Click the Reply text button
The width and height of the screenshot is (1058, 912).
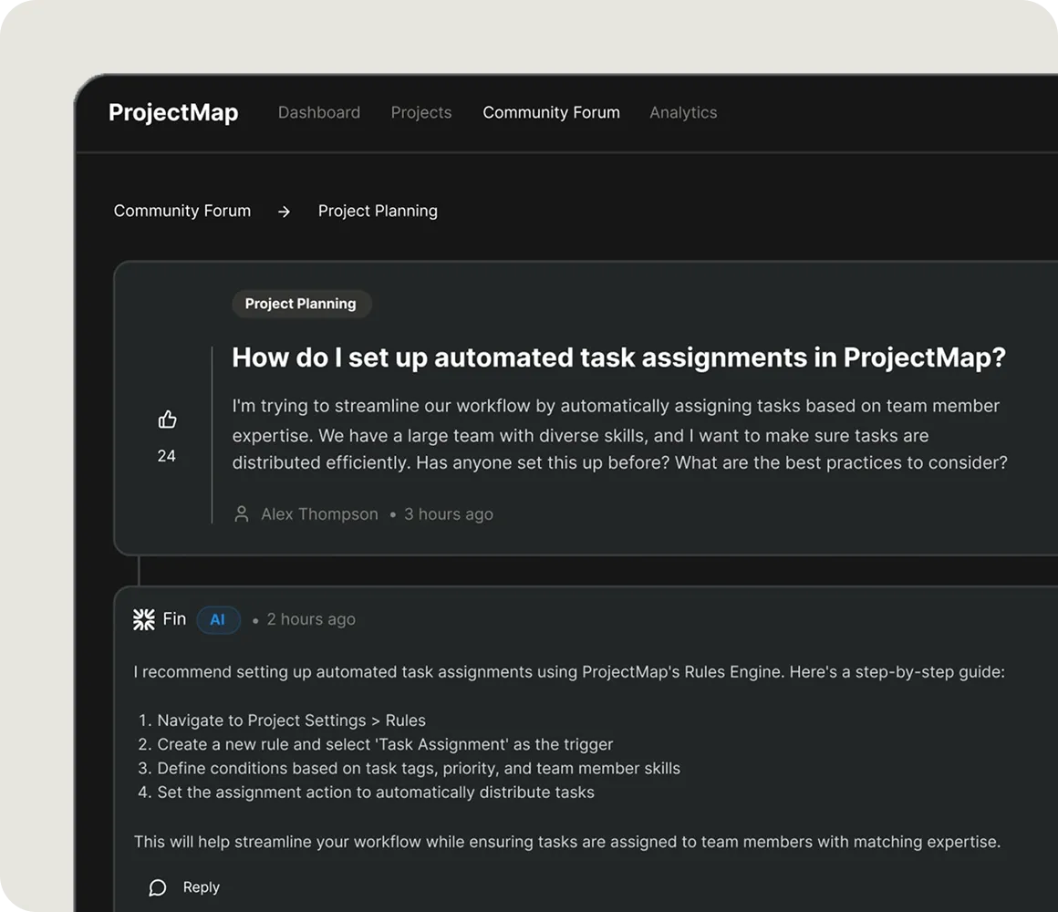[x=202, y=887]
